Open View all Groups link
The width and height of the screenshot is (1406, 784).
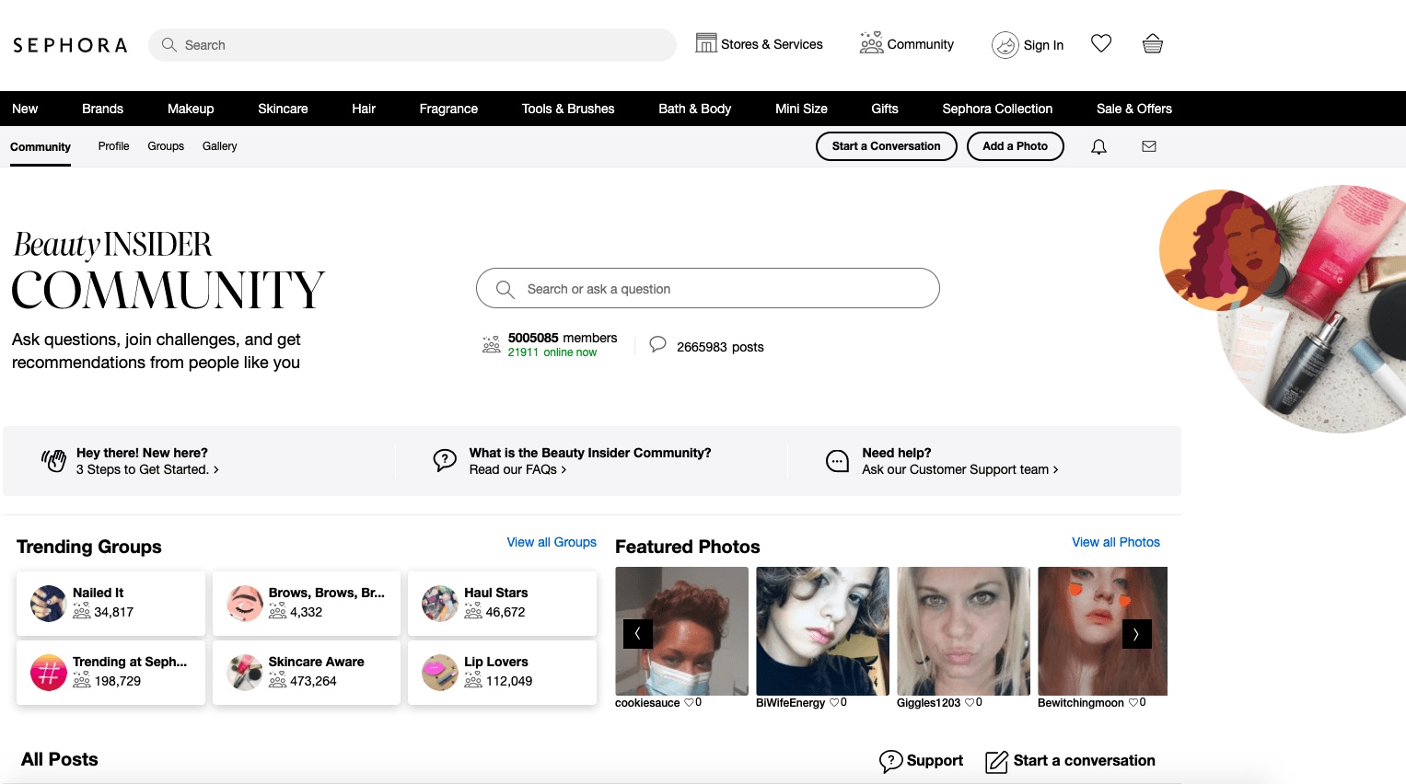552,542
